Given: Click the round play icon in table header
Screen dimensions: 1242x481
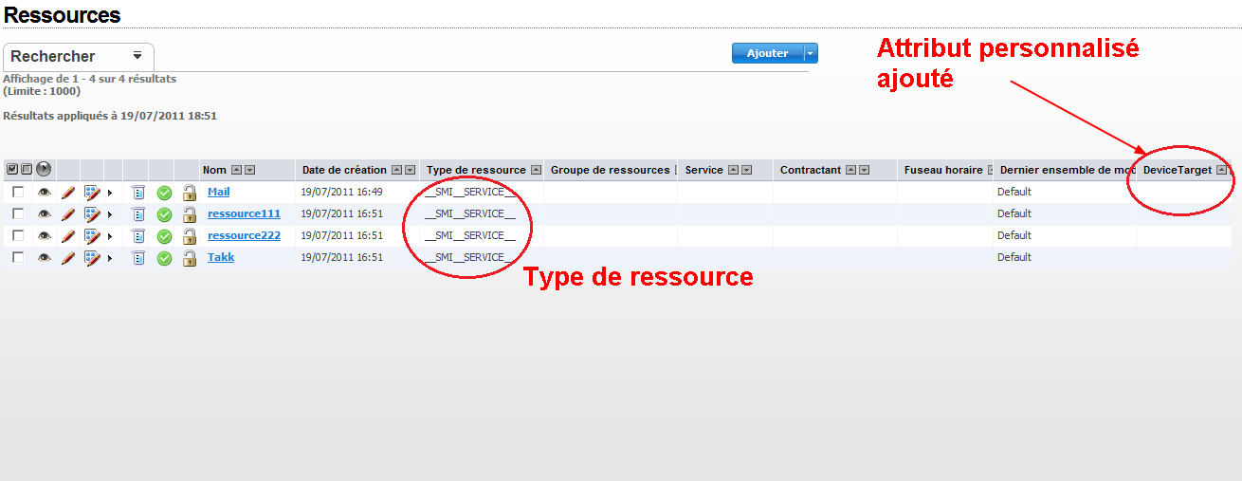Looking at the screenshot, I should (44, 170).
